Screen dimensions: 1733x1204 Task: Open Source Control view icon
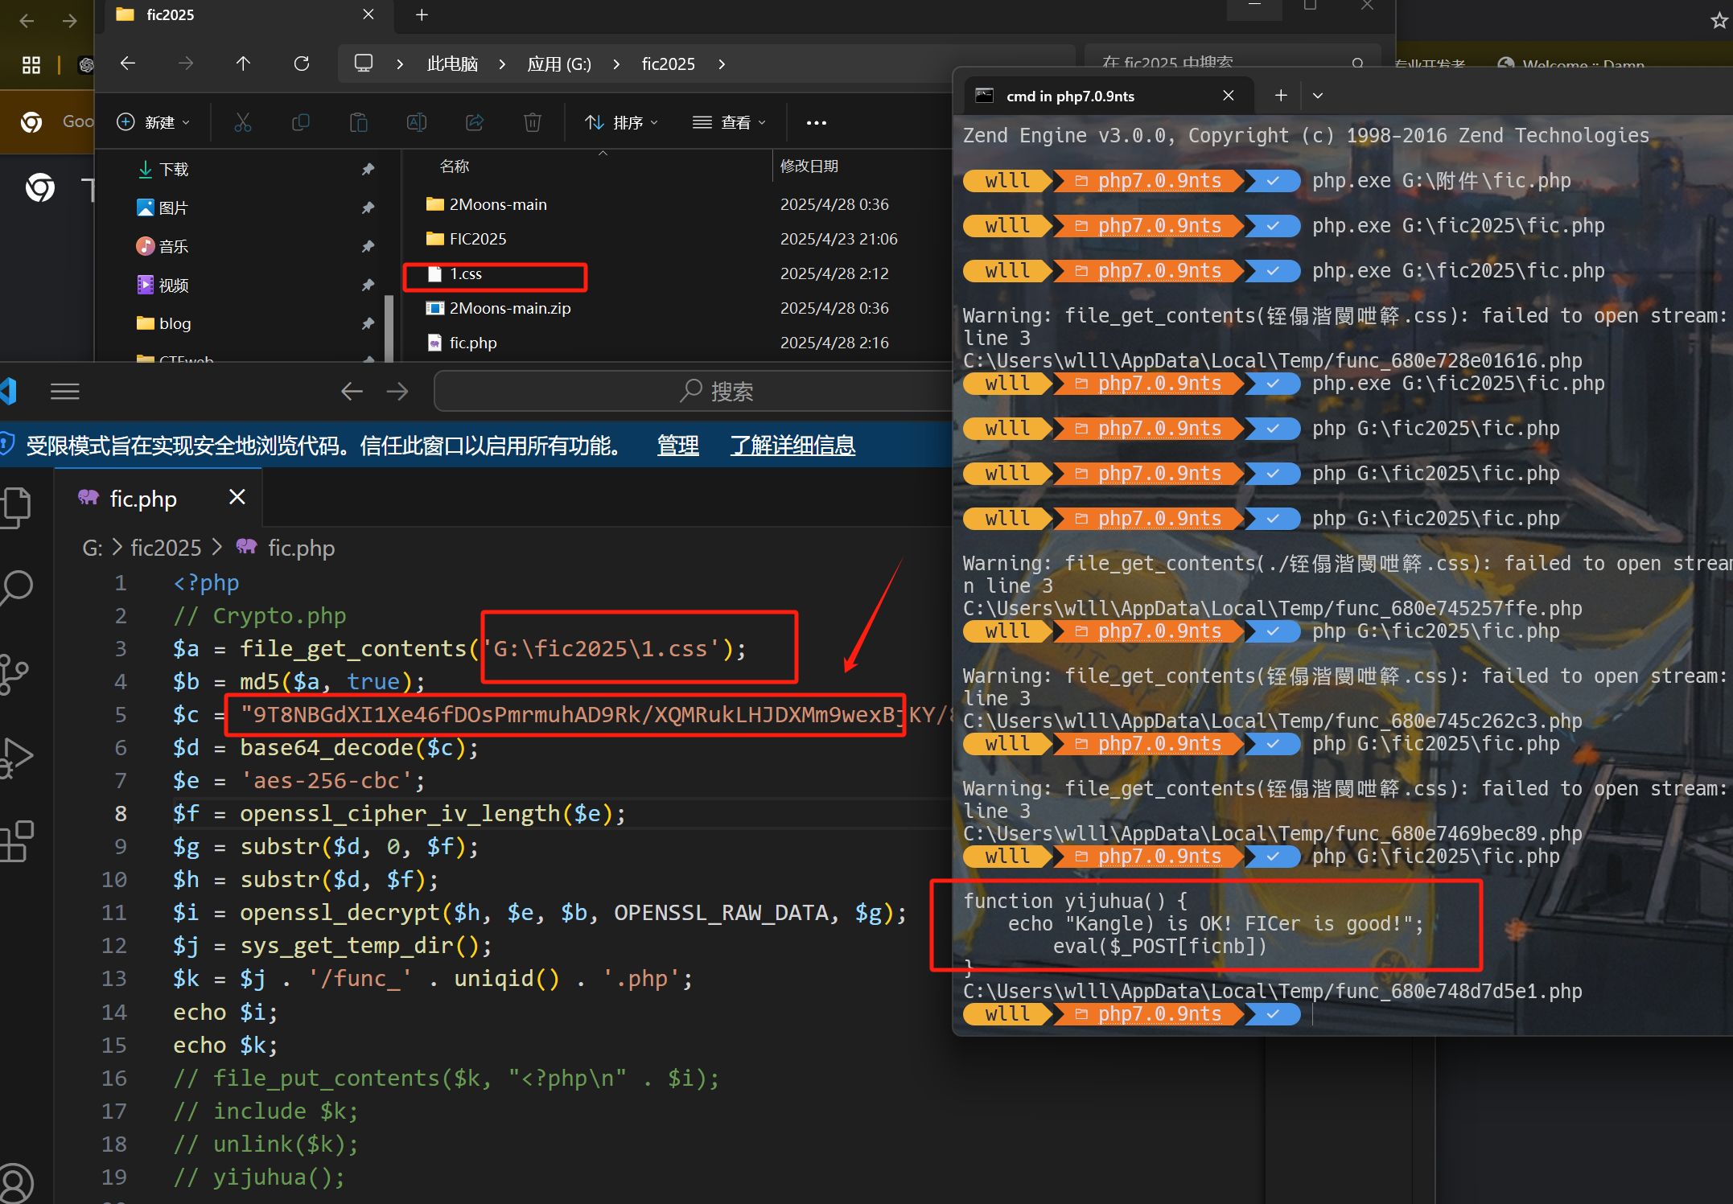point(14,674)
